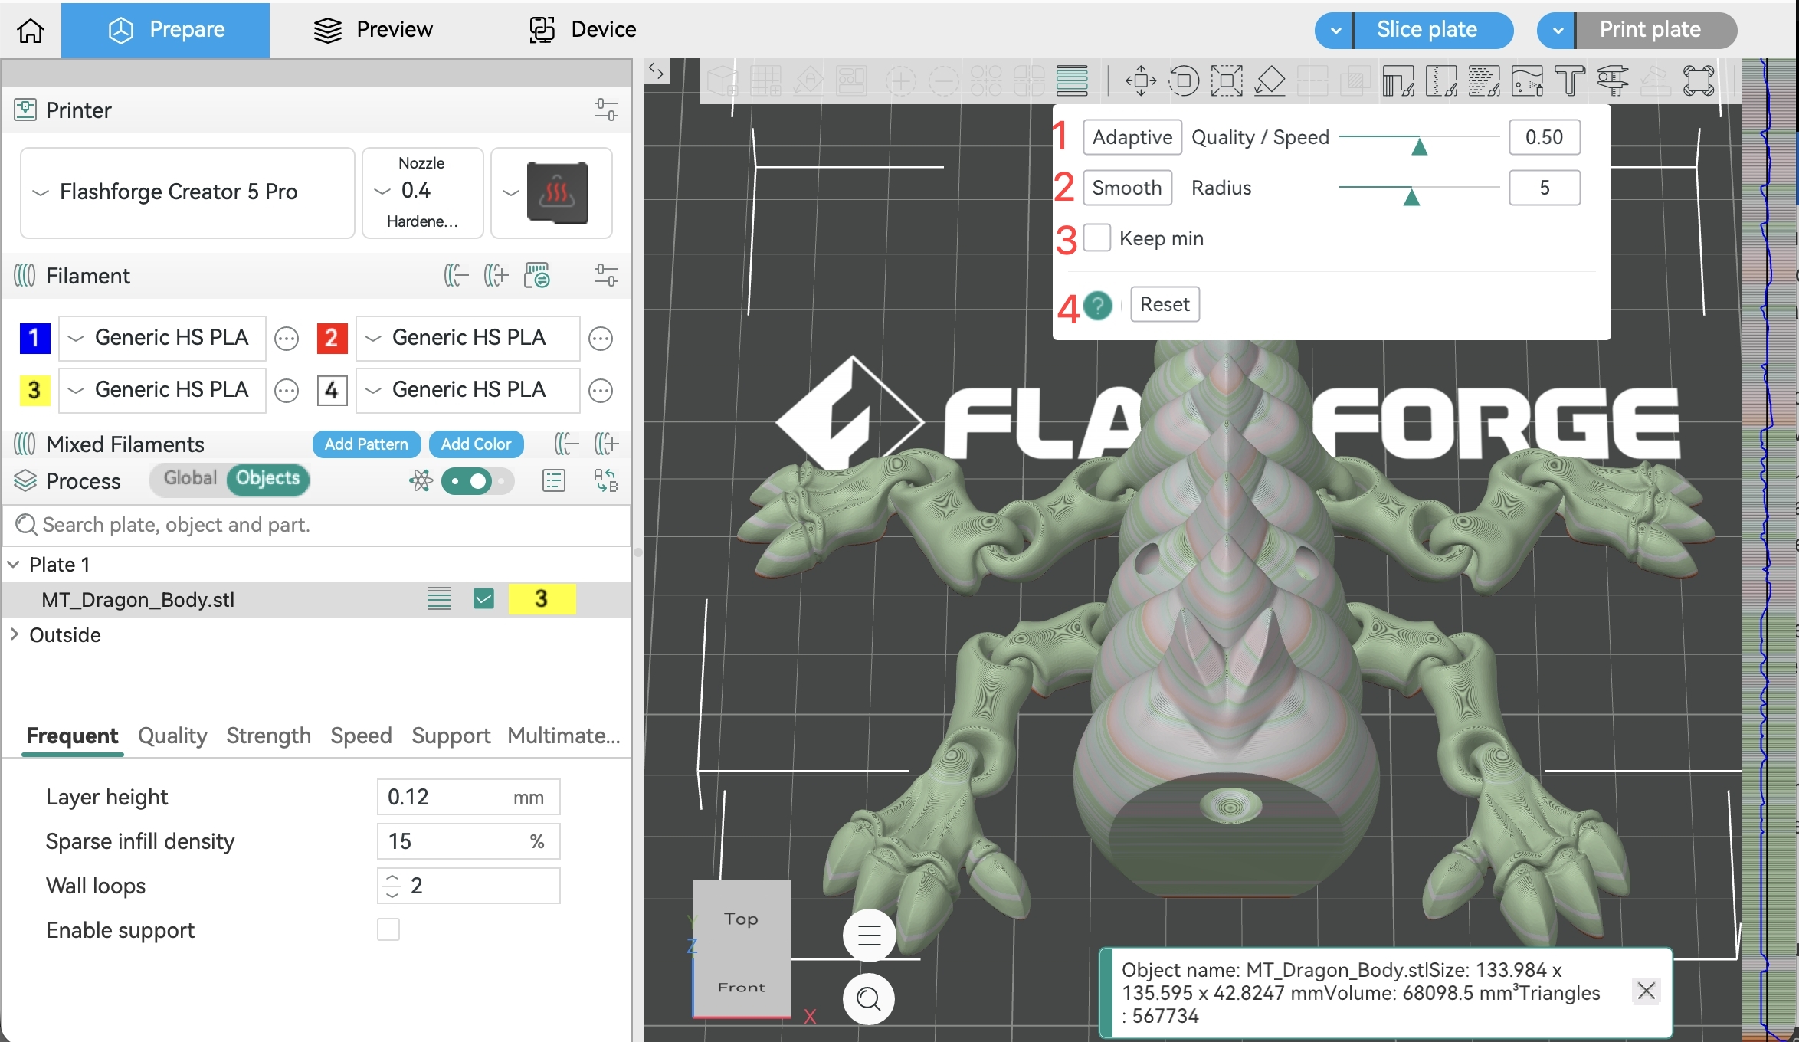Select the Text shape tool
The width and height of the screenshot is (1799, 1042).
point(1570,80)
